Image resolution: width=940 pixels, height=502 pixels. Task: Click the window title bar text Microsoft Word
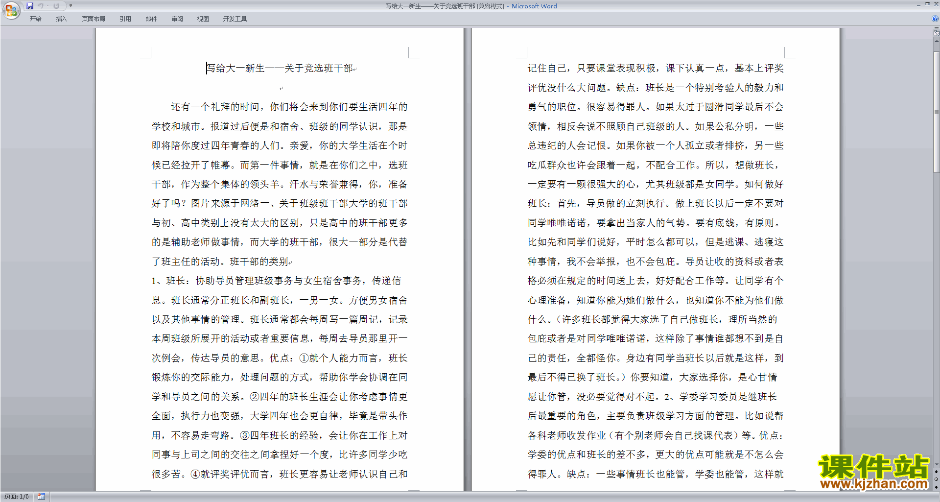534,6
